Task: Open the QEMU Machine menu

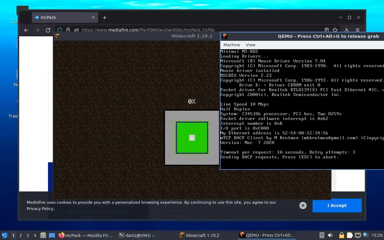Action: (232, 45)
